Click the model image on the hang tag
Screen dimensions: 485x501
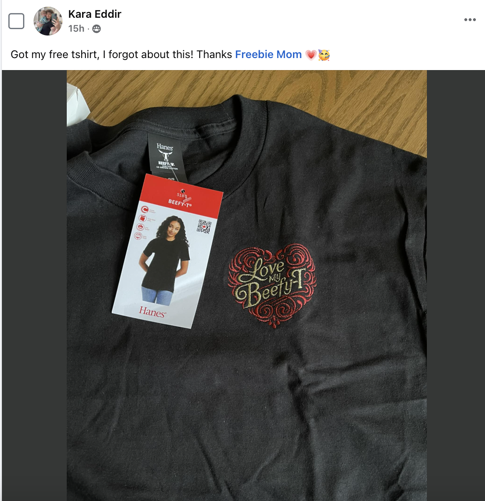(164, 260)
